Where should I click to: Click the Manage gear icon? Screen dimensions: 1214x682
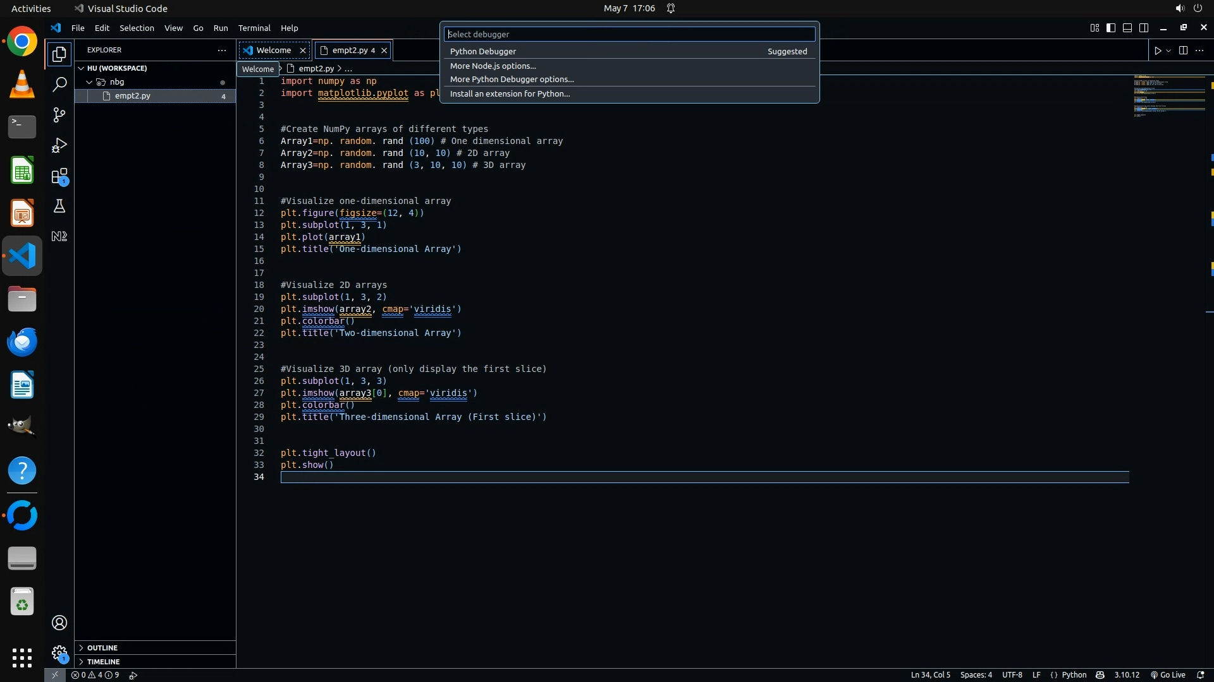(x=59, y=653)
